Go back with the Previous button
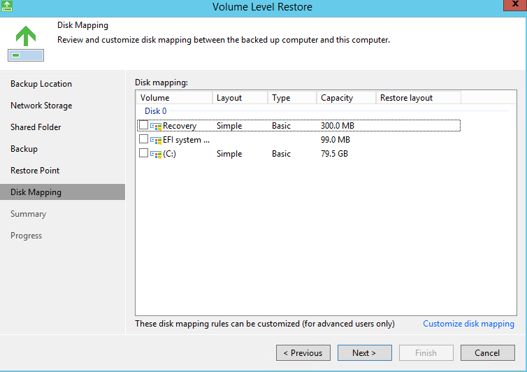Image resolution: width=527 pixels, height=372 pixels. click(x=303, y=353)
